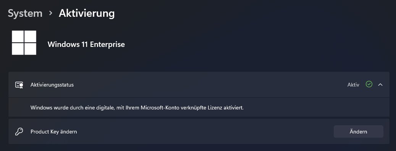The height and width of the screenshot is (151, 396).
Task: Open the Ändern product key dialog
Action: (x=358, y=132)
